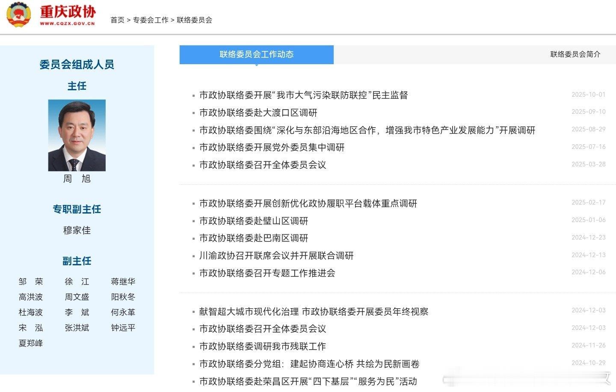Click the date 2024-12-06

pos(589,272)
